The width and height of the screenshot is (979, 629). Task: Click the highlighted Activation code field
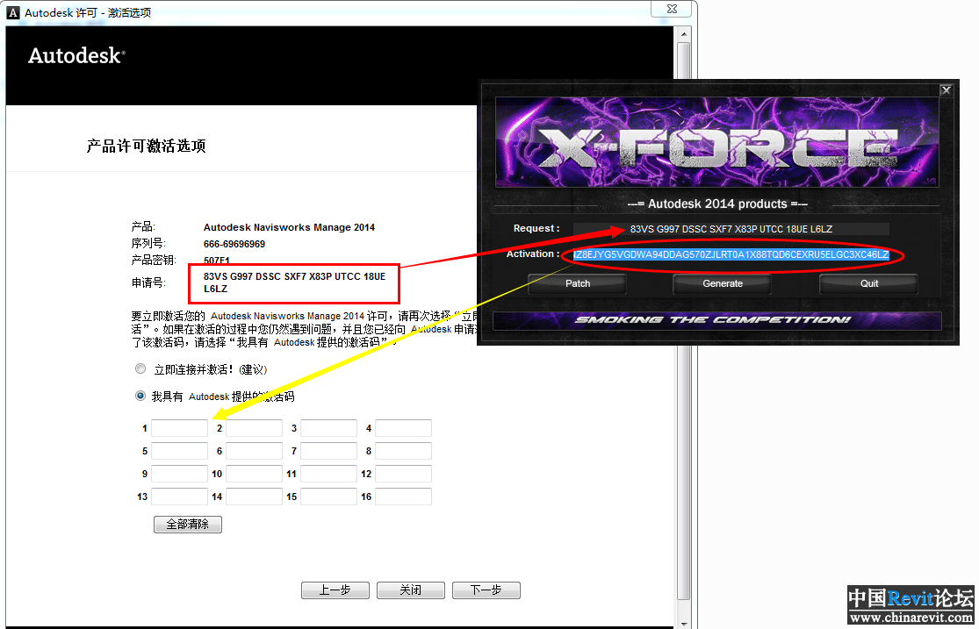pos(731,254)
